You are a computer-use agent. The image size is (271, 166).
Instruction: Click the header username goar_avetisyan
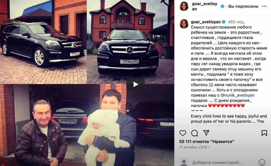tap(204, 6)
